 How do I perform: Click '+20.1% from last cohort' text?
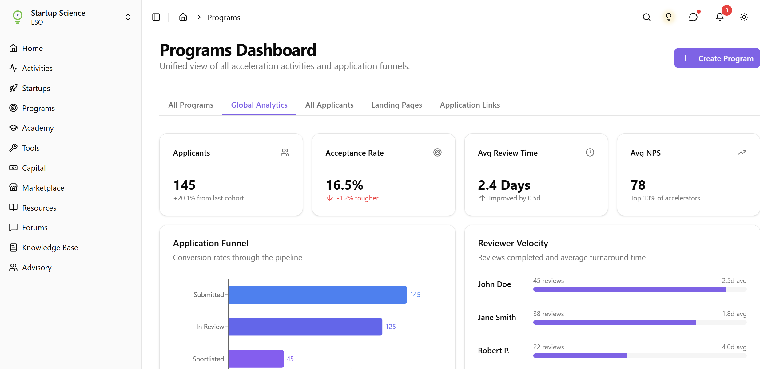point(209,198)
